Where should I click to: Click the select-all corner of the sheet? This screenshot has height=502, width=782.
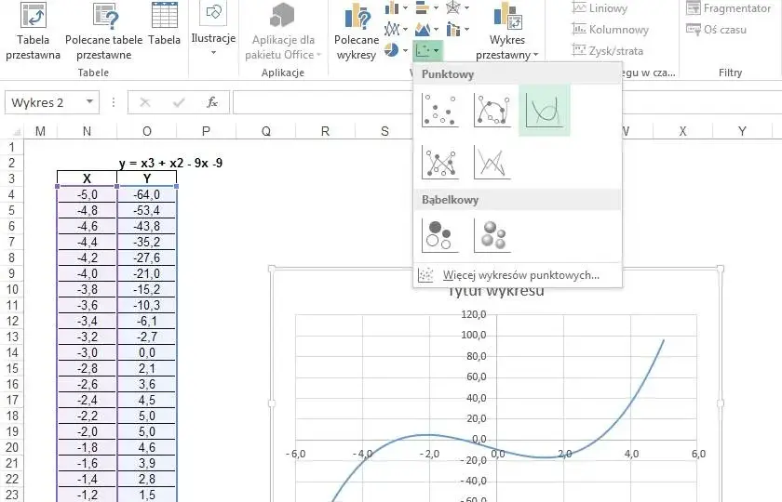[15, 131]
